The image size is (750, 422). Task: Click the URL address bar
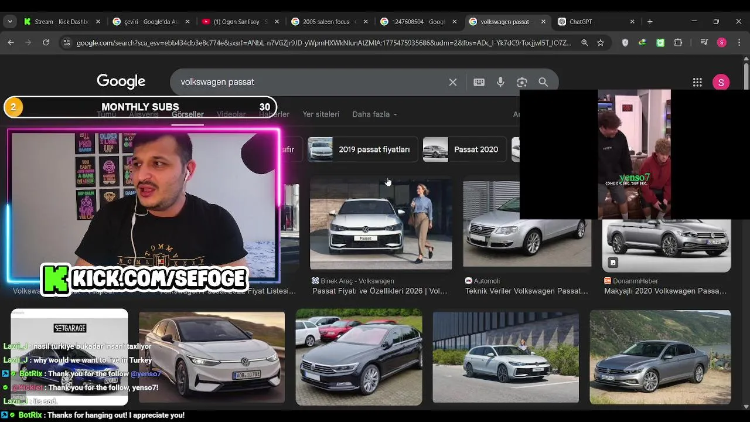(323, 43)
